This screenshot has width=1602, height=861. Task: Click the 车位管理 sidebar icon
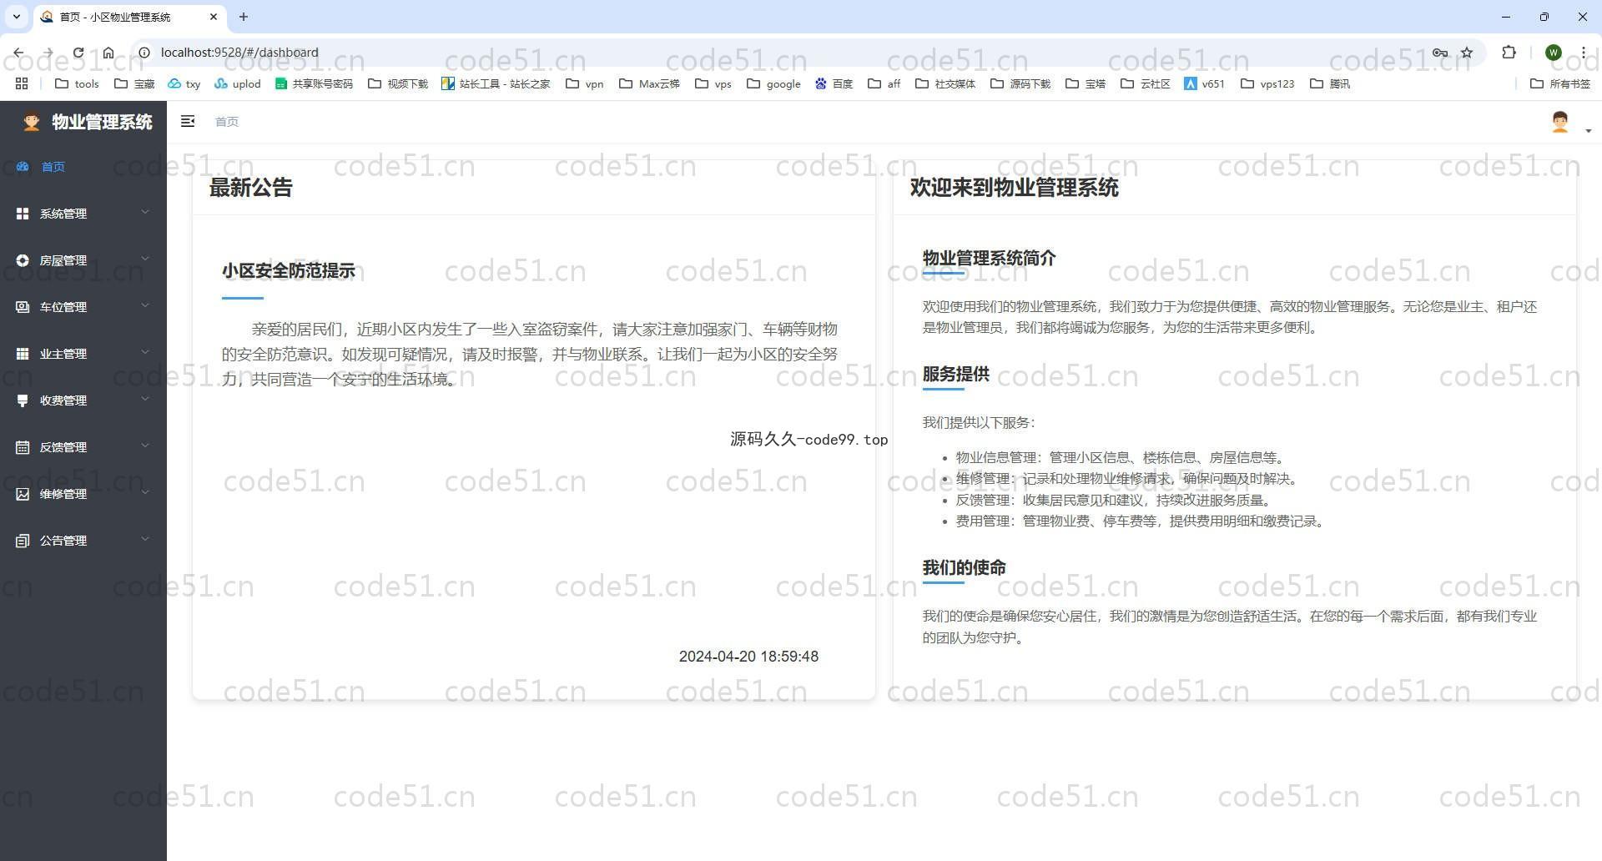(x=23, y=307)
